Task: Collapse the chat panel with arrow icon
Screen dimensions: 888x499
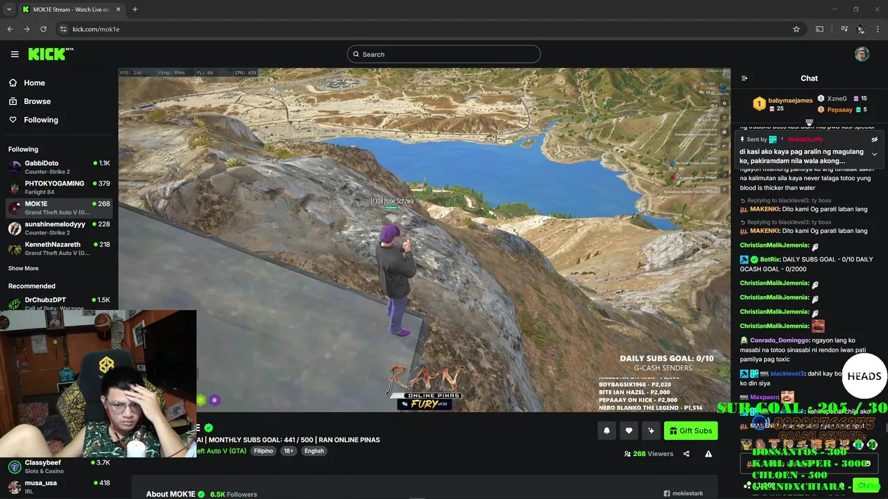Action: tap(744, 78)
